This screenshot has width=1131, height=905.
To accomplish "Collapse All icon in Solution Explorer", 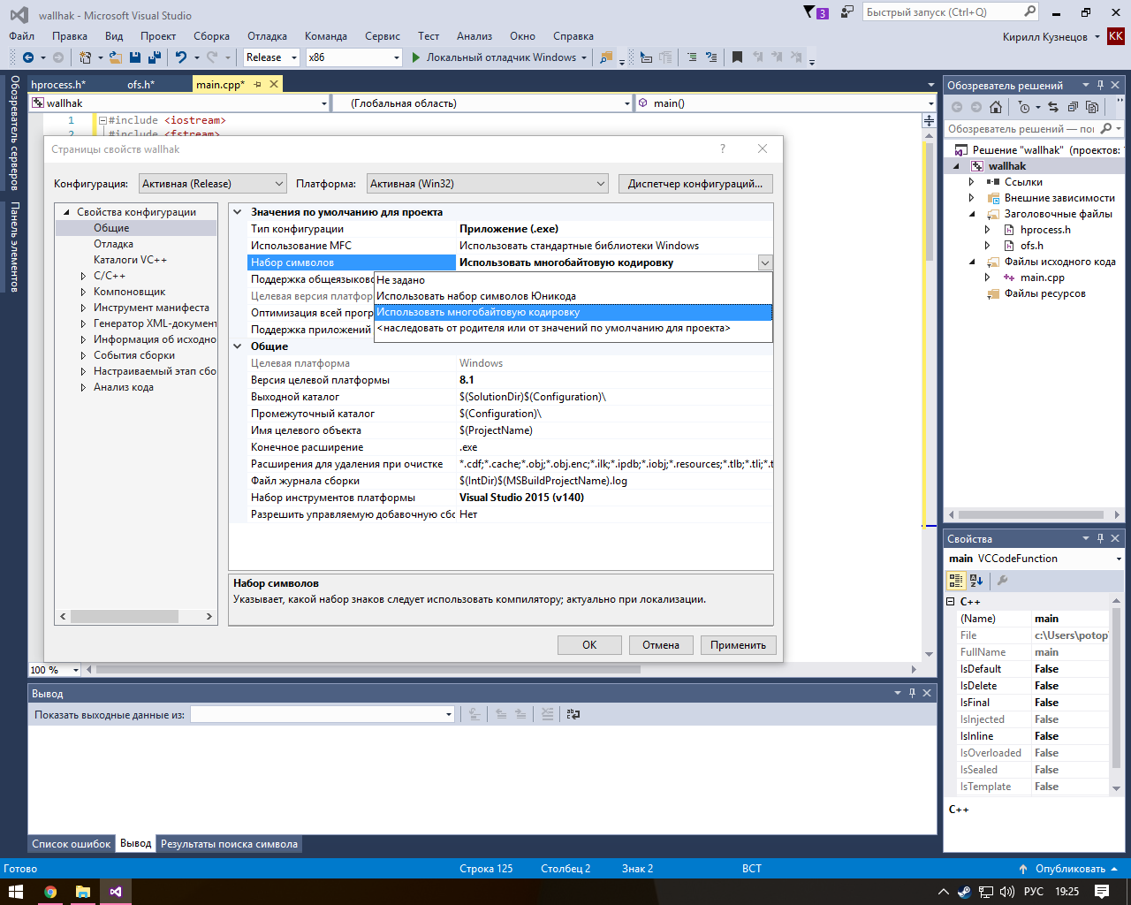I will pyautogui.click(x=1073, y=107).
